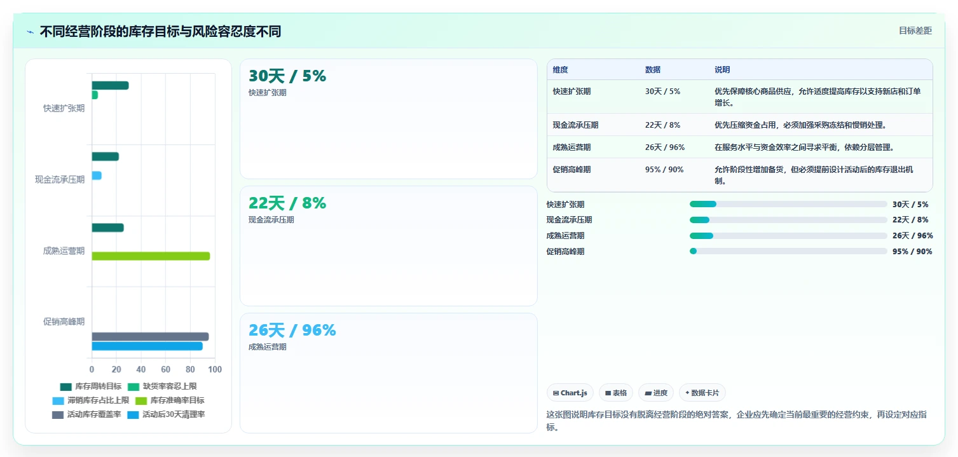This screenshot has height=457, width=958.
Task: Click table value 30天 / 5%
Action: (x=662, y=92)
